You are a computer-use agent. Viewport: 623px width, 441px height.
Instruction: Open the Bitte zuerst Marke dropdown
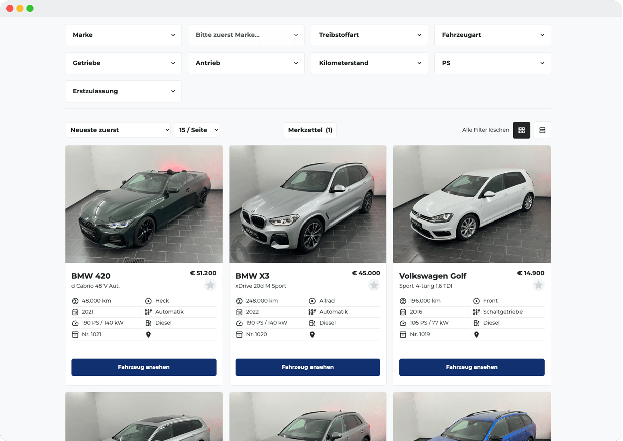(x=247, y=35)
